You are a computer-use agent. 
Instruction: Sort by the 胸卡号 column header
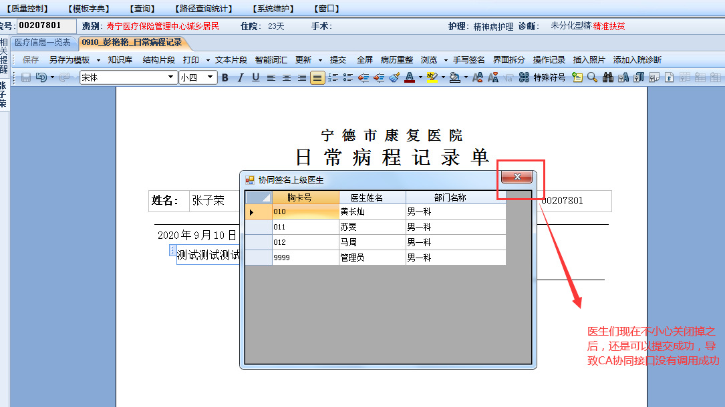[x=305, y=197]
